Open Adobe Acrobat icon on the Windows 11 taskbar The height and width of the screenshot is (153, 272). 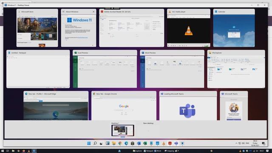[x=170, y=143]
